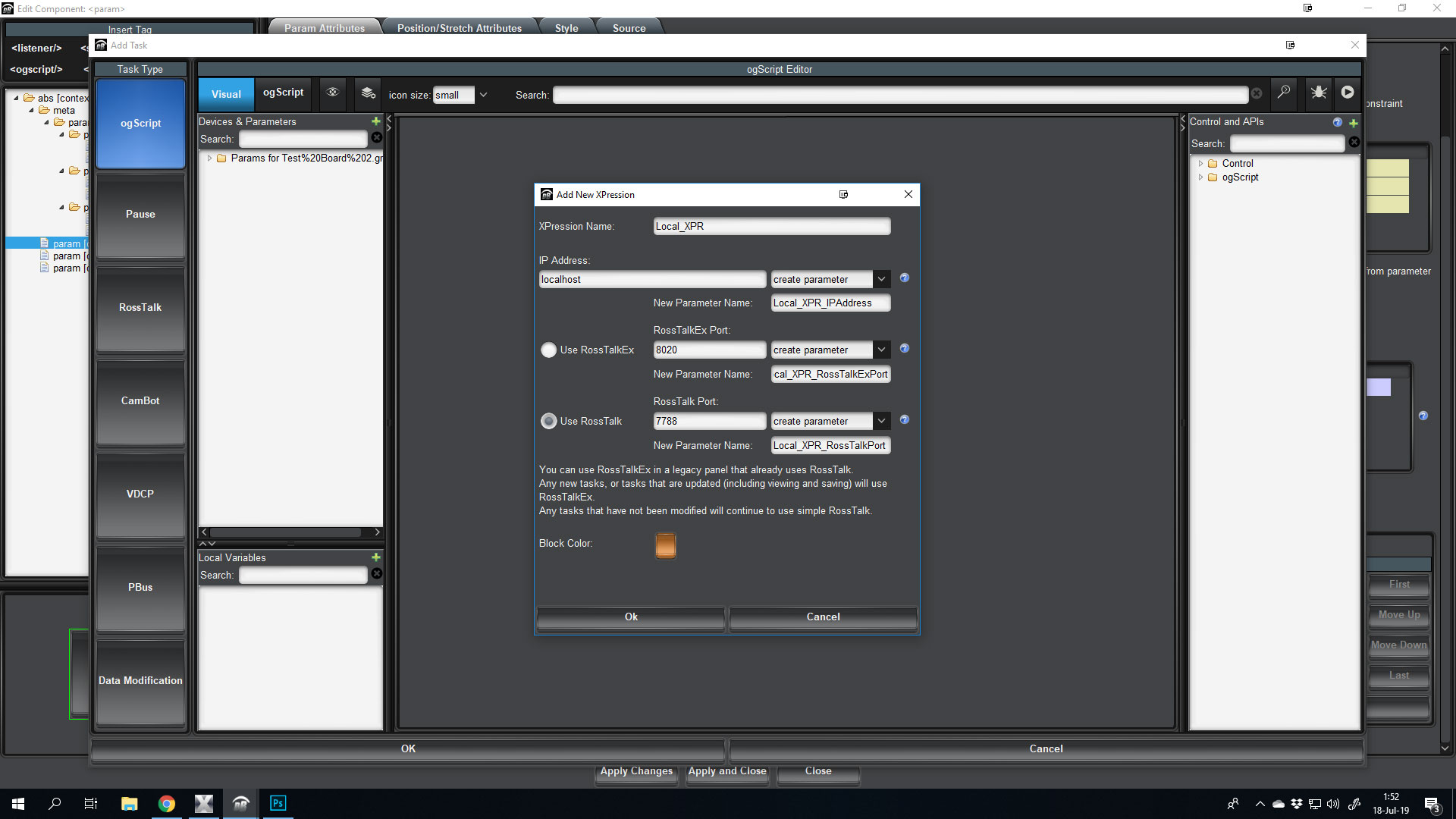Click the eye view icon next to ogScript

[x=332, y=93]
